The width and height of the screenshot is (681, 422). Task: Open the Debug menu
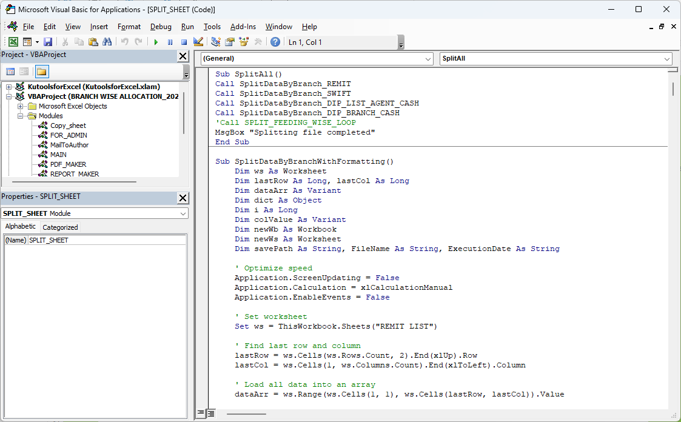pos(161,27)
